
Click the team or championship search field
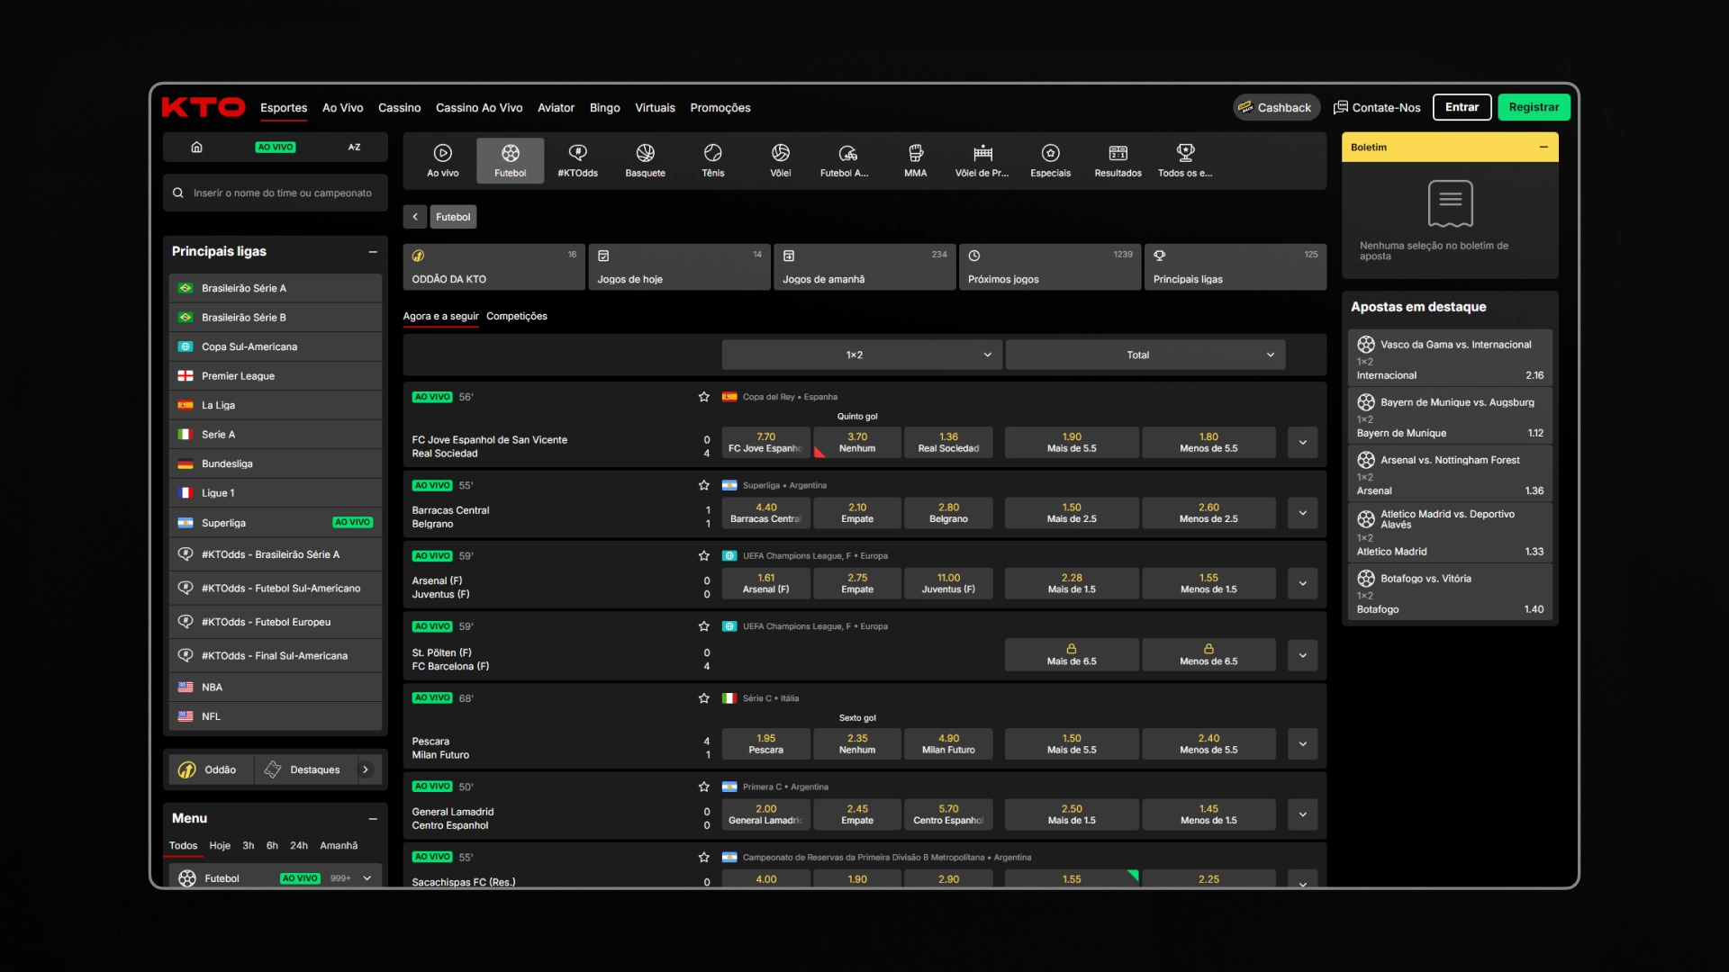[276, 193]
